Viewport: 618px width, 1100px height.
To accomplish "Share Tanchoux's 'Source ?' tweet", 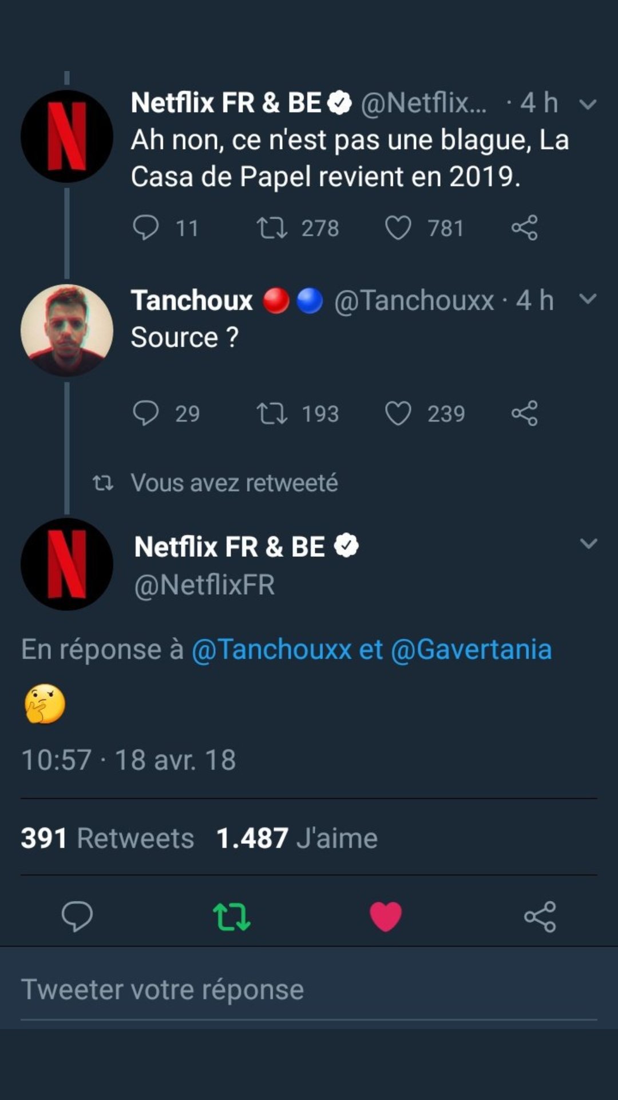I will click(524, 413).
